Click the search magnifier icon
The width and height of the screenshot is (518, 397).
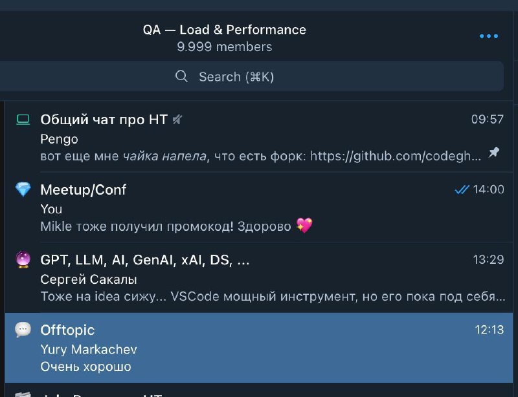pos(181,76)
